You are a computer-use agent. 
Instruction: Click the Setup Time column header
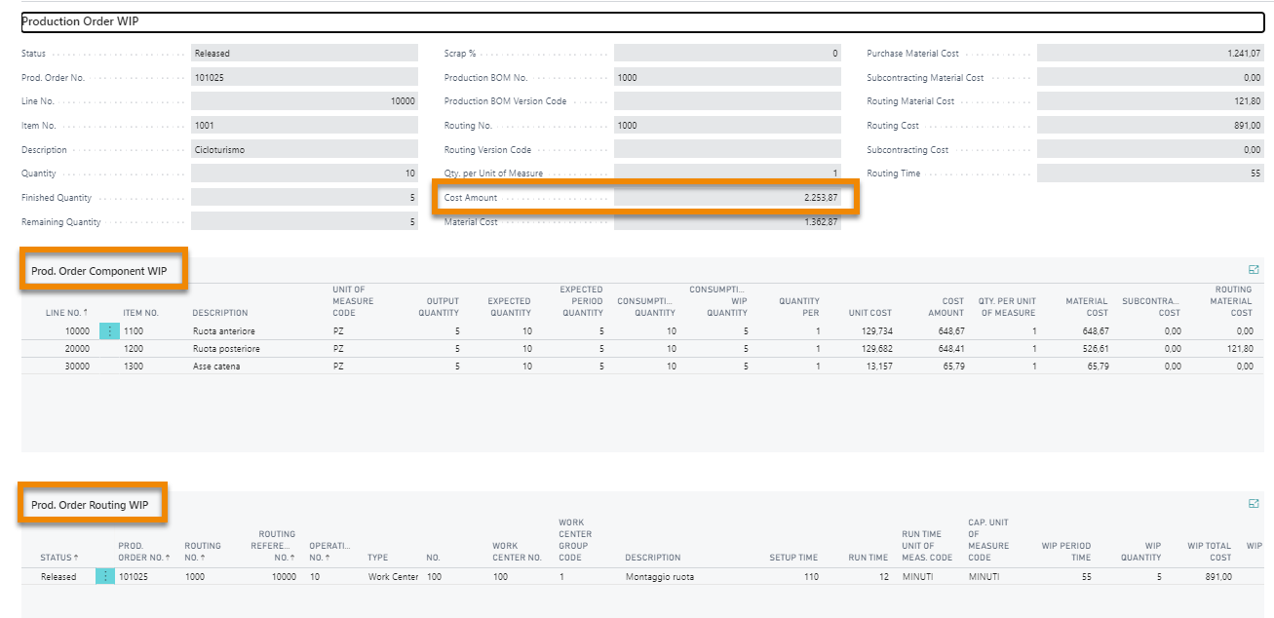tap(793, 558)
